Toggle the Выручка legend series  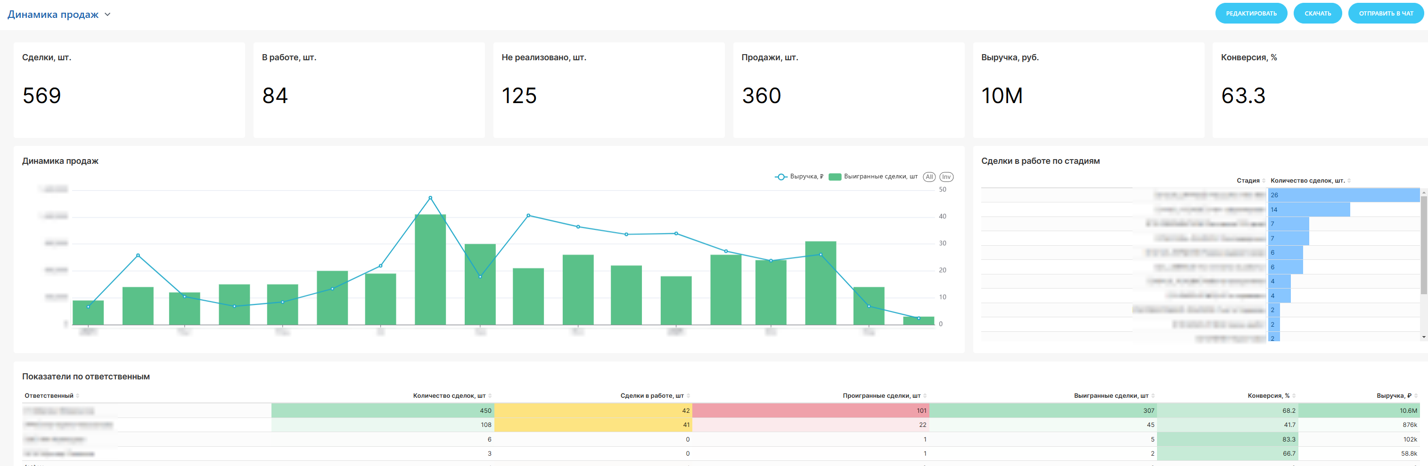pos(799,177)
